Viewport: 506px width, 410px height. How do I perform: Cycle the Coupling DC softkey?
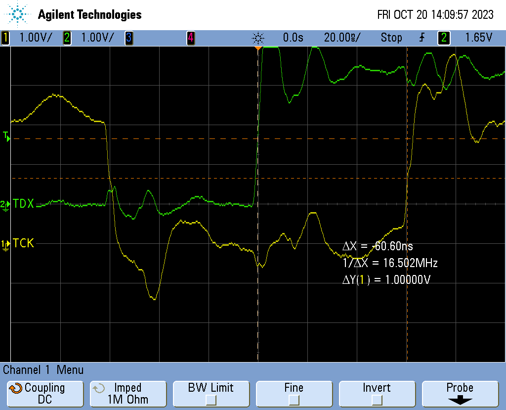tap(44, 394)
